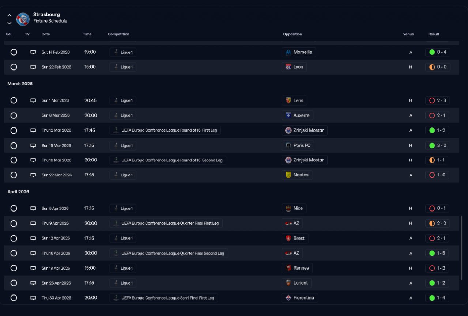
Task: Click the fixture list vertical scrollbar
Action: coord(461,248)
